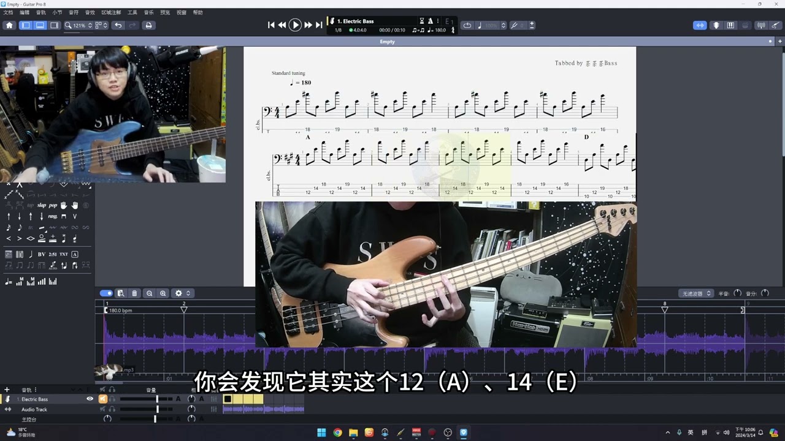Open the view layout mode dropdown
Screen dimensions: 785x441
coord(101,25)
